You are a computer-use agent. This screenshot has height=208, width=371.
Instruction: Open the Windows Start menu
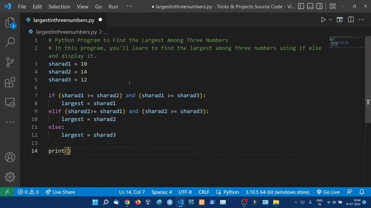pyautogui.click(x=95, y=202)
